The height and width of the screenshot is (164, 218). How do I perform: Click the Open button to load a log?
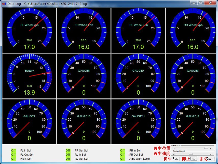coord(210,159)
